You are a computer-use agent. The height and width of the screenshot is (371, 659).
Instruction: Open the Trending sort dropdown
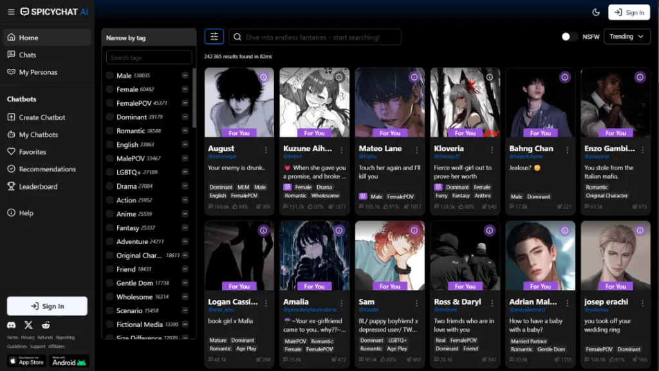coord(626,37)
